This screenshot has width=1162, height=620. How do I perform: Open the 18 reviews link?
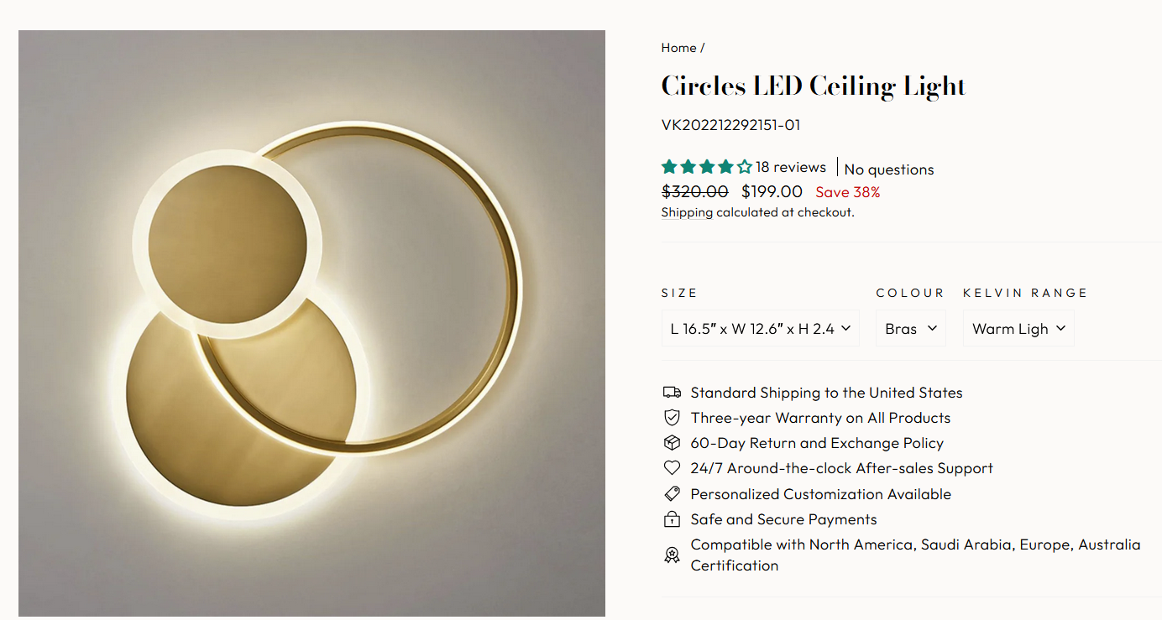[x=791, y=167]
